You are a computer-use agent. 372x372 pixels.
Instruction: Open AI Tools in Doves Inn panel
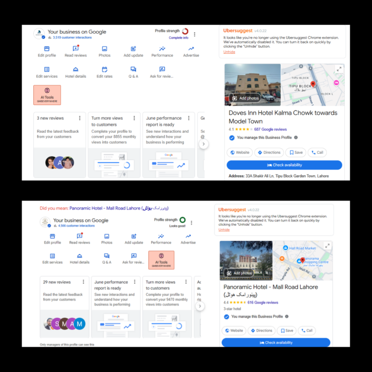[47, 95]
